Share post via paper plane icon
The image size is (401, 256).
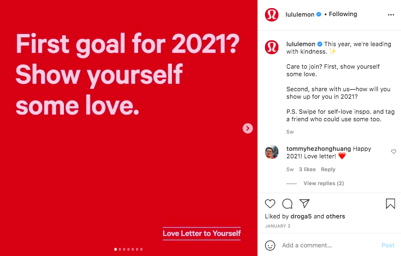[x=304, y=203]
